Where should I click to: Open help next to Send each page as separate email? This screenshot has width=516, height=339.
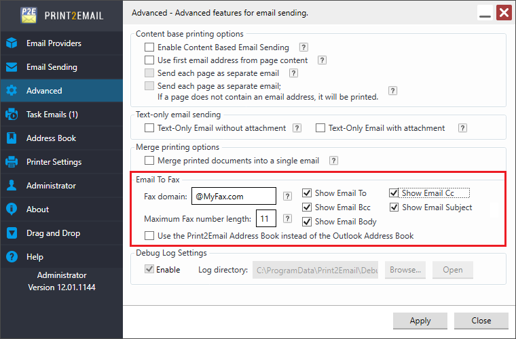[293, 73]
